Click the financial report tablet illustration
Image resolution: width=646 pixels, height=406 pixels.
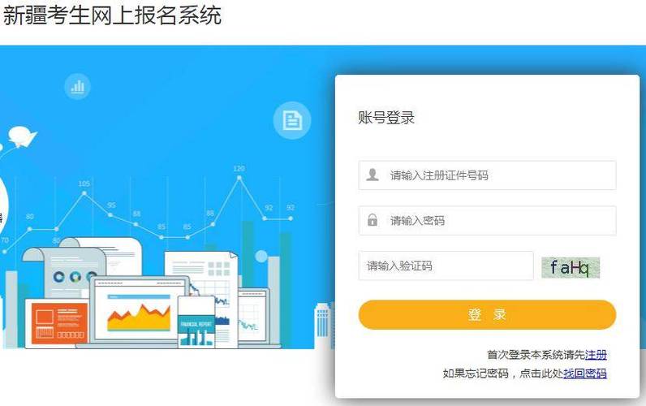pyautogui.click(x=197, y=322)
